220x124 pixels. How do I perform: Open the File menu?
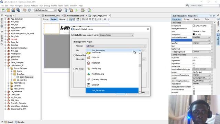2,6
